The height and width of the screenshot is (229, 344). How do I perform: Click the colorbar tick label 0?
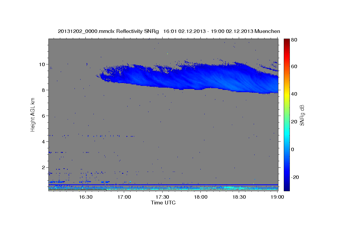pos(293,149)
